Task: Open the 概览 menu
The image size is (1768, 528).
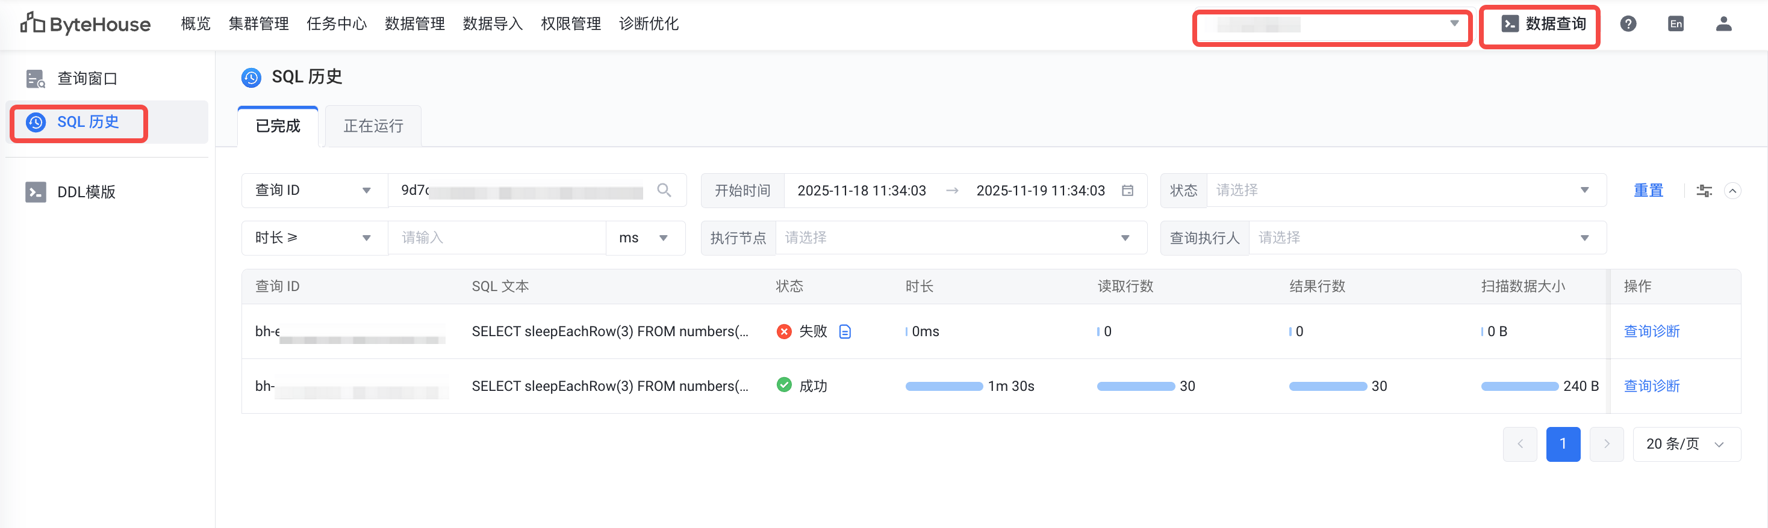Action: (196, 24)
